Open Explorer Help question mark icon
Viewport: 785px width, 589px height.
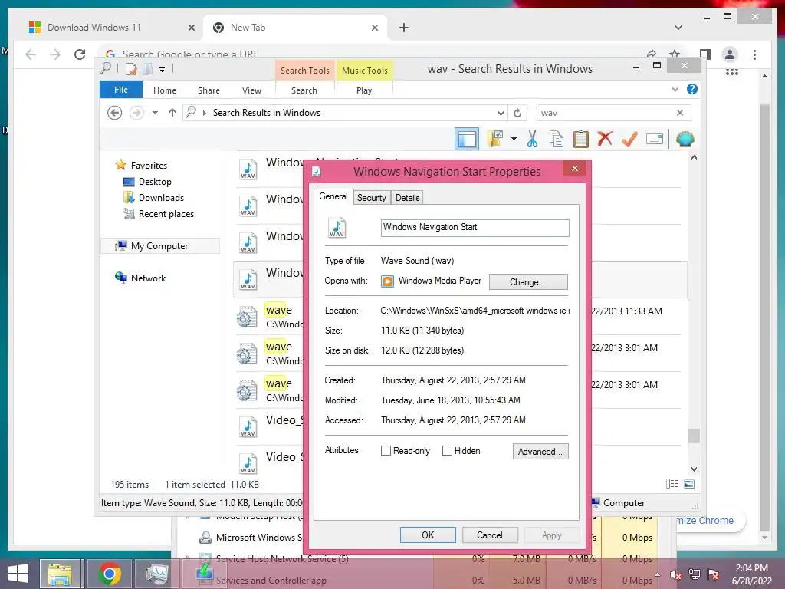tap(692, 89)
